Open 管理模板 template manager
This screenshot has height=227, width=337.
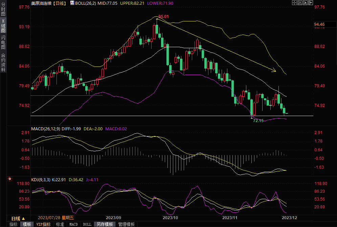click(126, 224)
